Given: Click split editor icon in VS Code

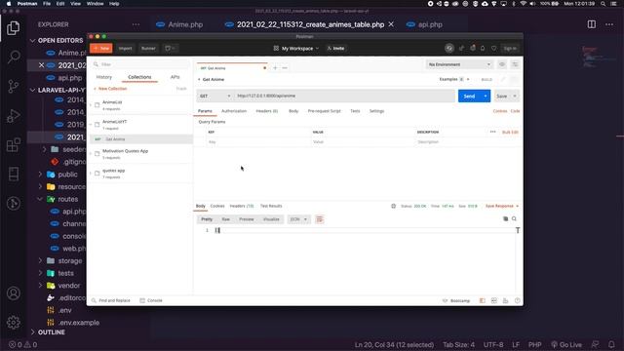Looking at the screenshot, I should (x=592, y=24).
